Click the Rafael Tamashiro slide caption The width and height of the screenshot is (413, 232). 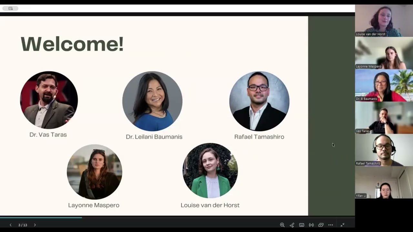259,137
